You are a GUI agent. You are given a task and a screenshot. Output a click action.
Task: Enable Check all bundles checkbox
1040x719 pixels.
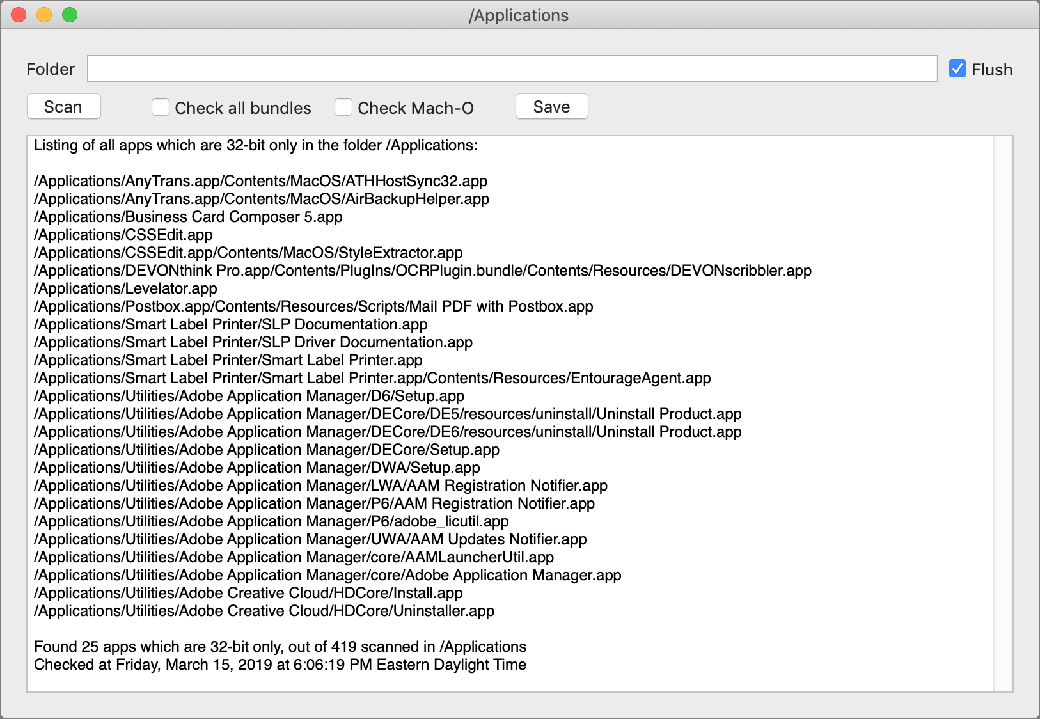point(161,107)
